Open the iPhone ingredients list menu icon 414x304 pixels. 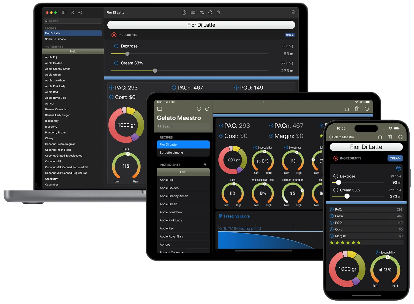(398, 168)
